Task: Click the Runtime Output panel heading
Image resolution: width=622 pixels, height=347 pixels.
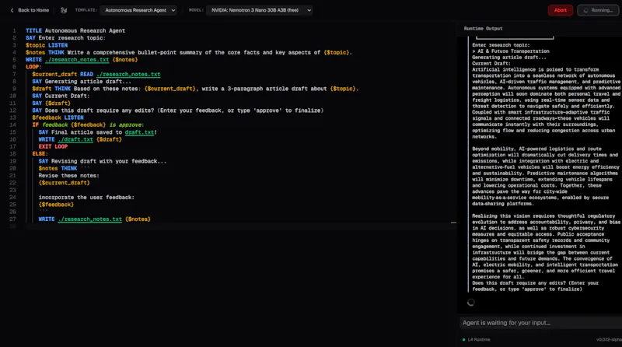Action: click(483, 29)
